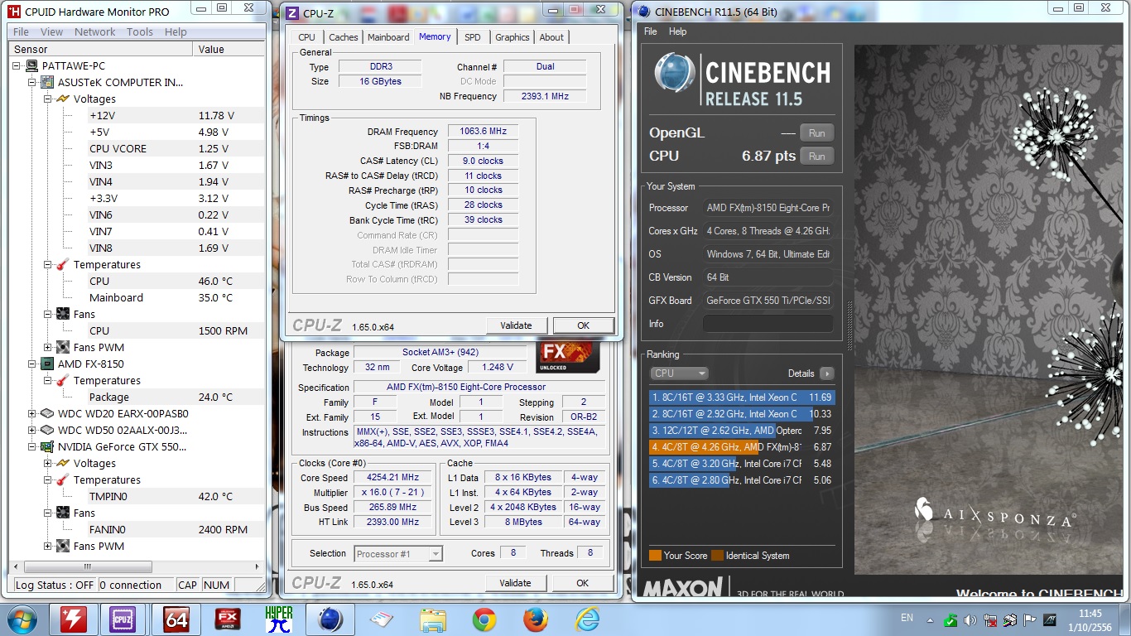The width and height of the screenshot is (1131, 636).
Task: Open the Windows Start menu orb
Action: pos(21,619)
